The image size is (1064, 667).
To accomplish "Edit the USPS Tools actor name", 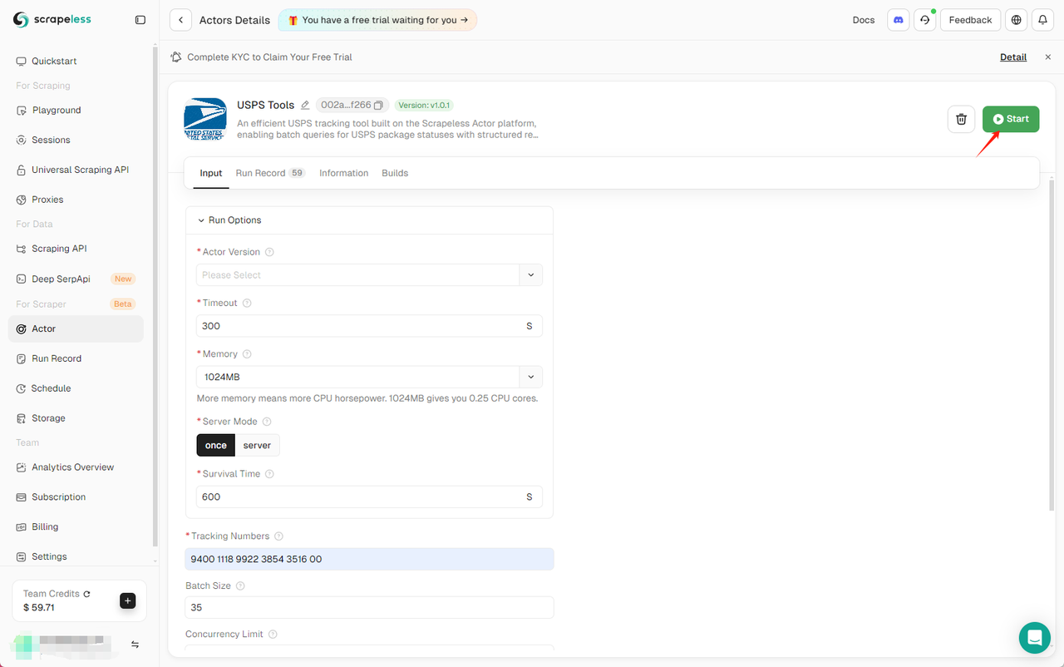I will coord(305,105).
